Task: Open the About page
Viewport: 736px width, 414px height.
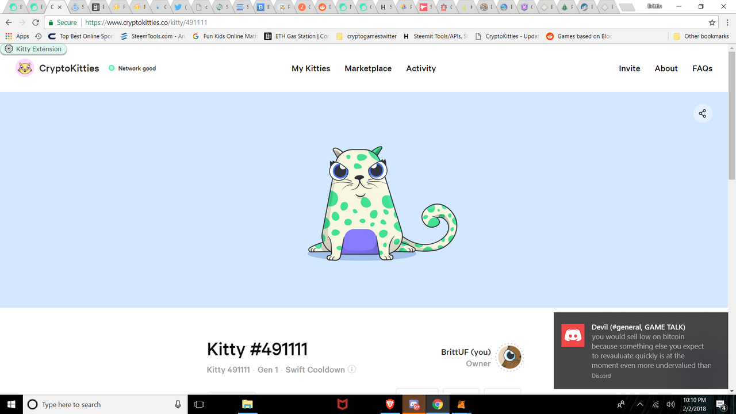Action: coord(666,68)
